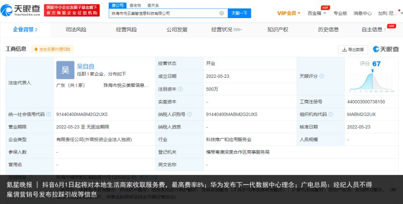Select taxpayer ID value beside 纳税人识别号
This screenshot has width=403, height=204.
[232, 114]
